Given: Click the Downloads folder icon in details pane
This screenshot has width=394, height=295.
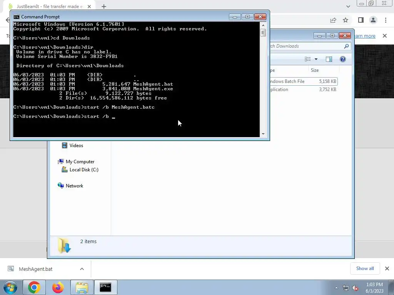Looking at the screenshot, I should [64, 245].
